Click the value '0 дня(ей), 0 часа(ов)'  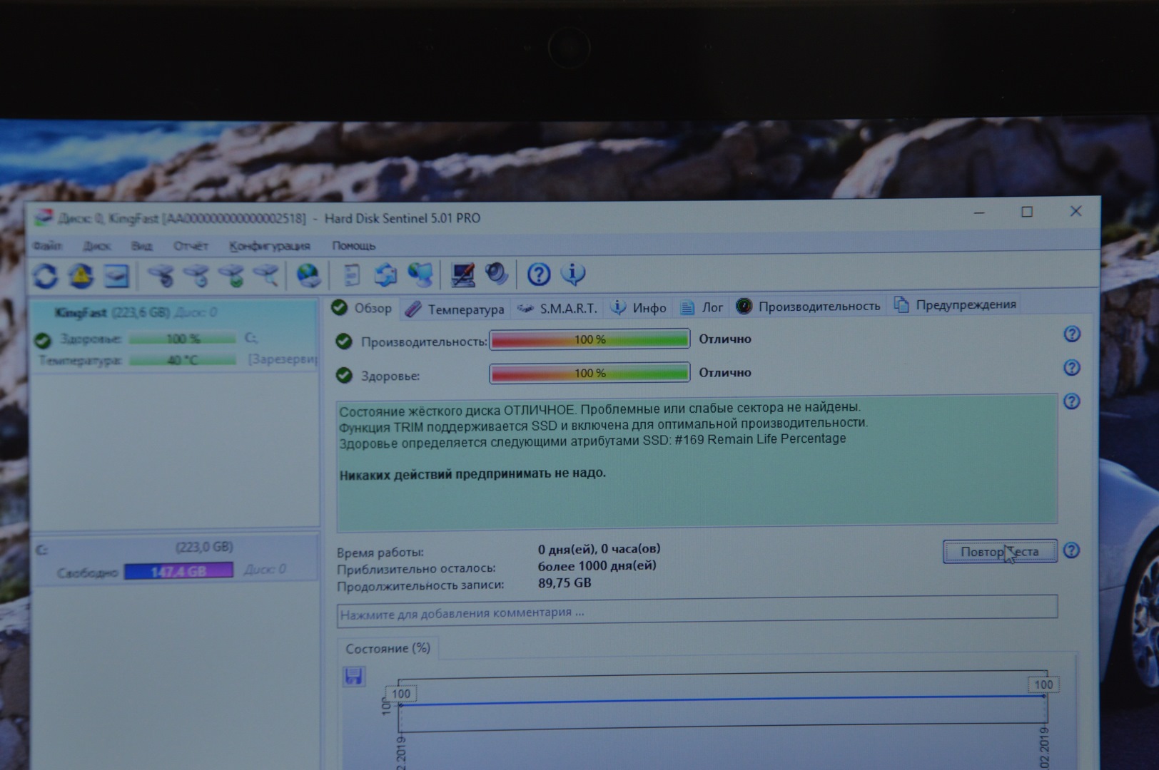point(599,549)
